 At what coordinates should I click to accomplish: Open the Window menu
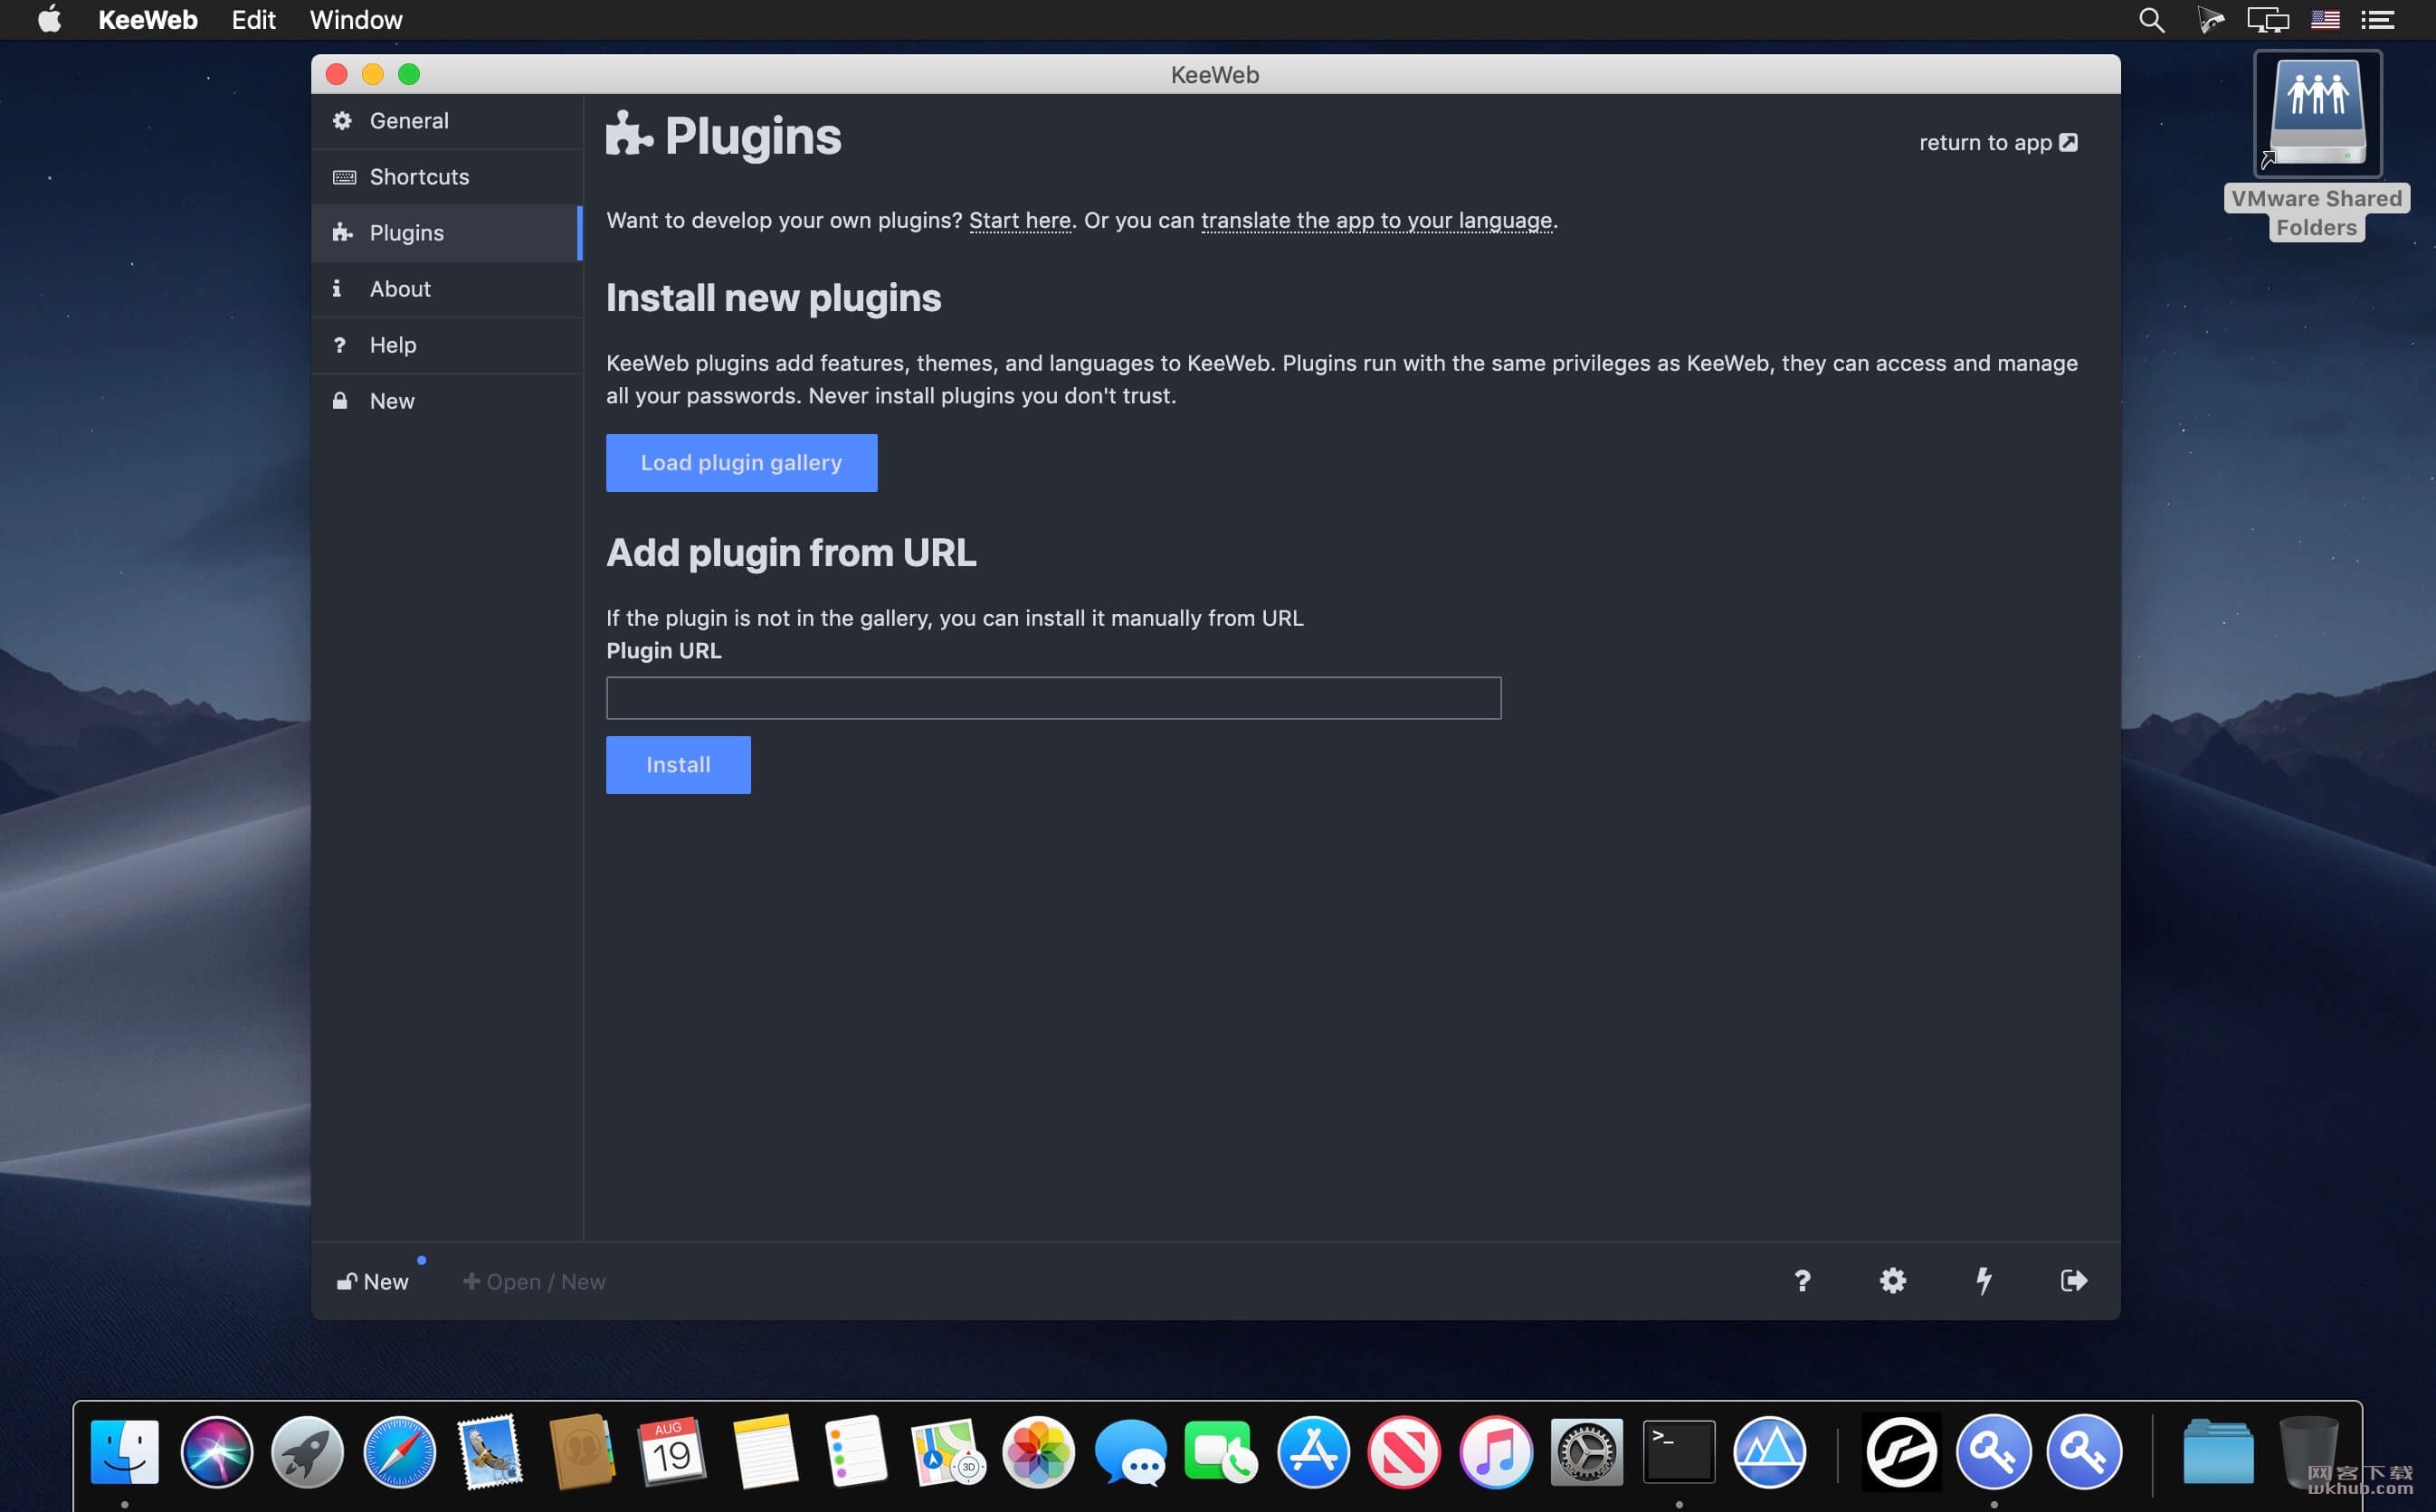[x=357, y=20]
